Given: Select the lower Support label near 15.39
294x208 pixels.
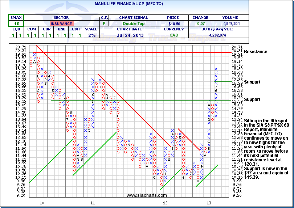Looking at the screenshot, I should pos(252,99).
